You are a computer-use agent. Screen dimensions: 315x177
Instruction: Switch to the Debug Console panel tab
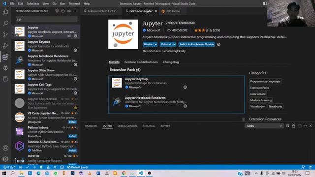(127, 126)
